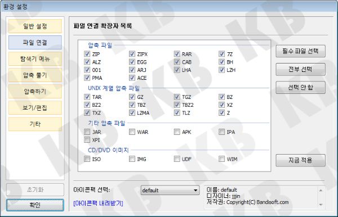
Task: Toggle the 7Z checkbox
Action: 221,54
